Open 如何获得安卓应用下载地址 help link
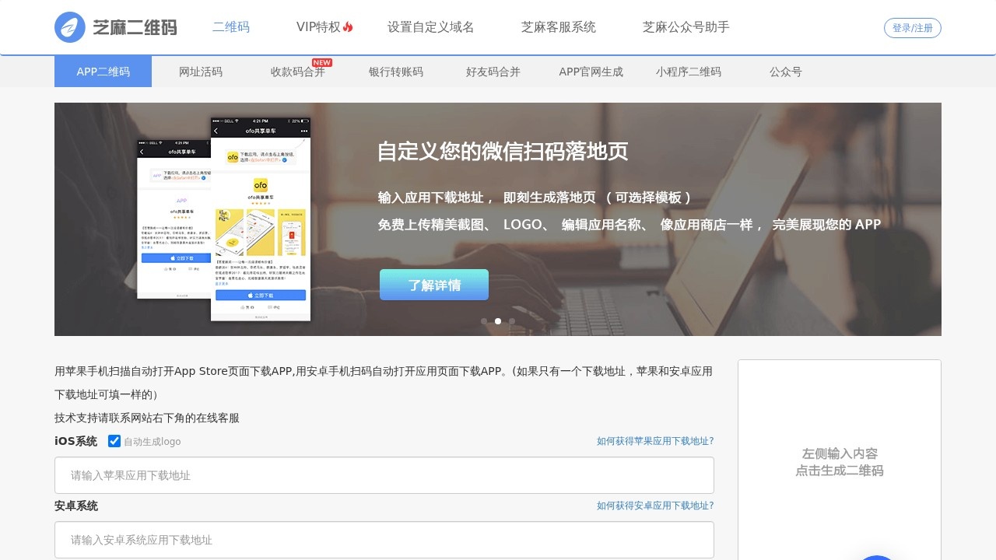This screenshot has width=996, height=560. click(x=654, y=506)
